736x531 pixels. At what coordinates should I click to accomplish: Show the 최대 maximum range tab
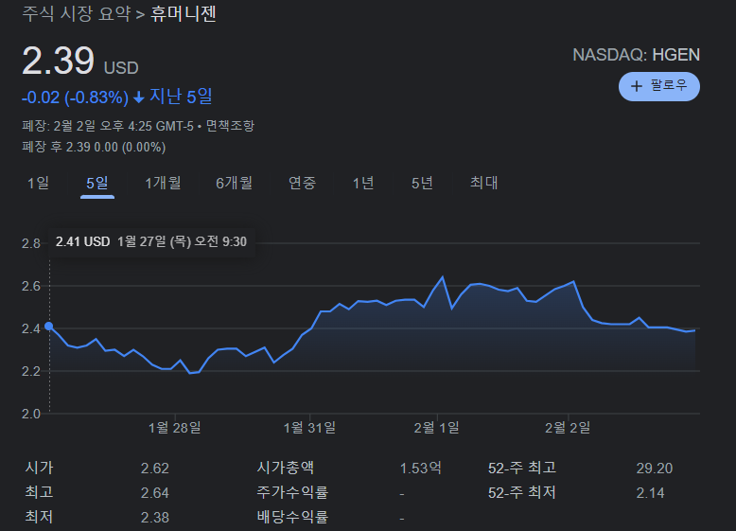pyautogui.click(x=484, y=183)
